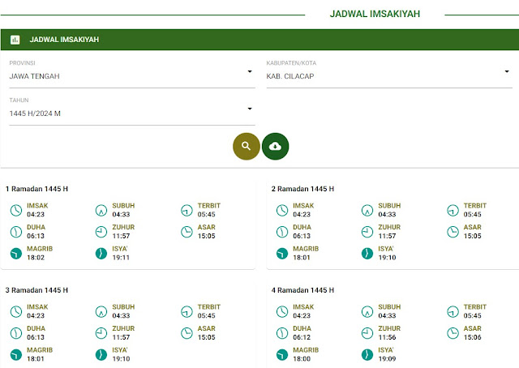
Task: Click the chart icon in Jadwal Imsakiyah header
Action: tap(15, 40)
